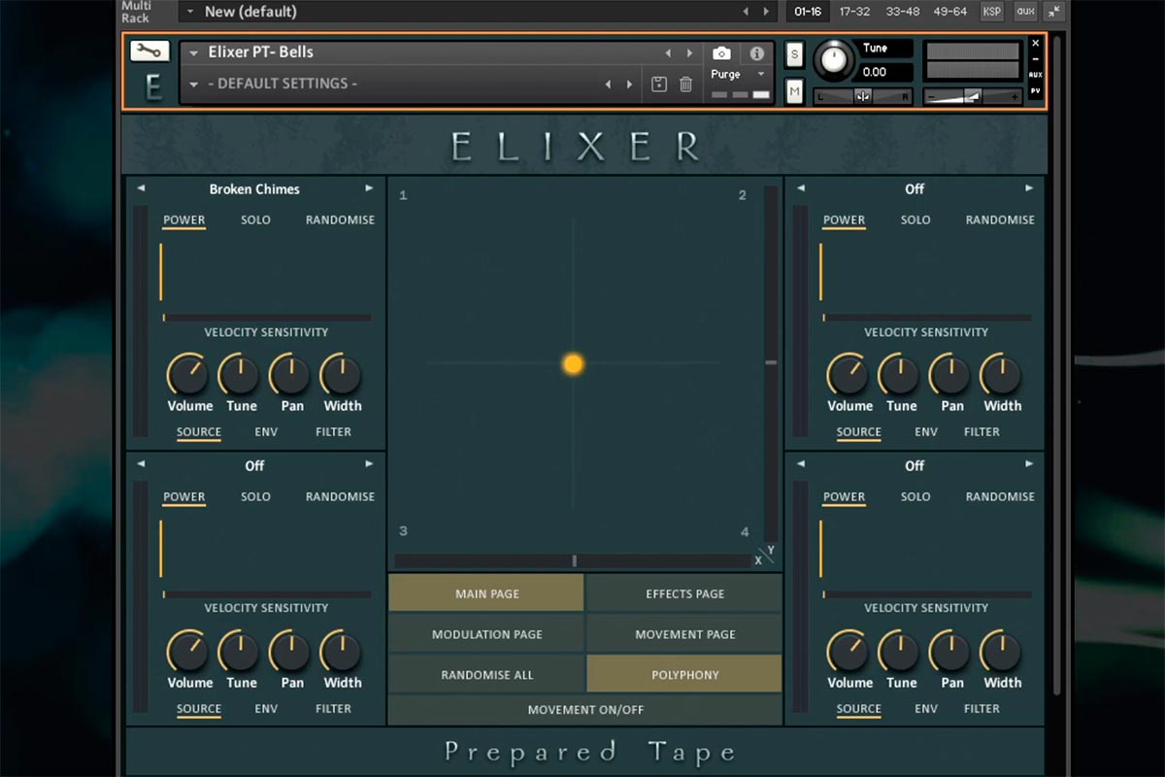Toggle SOLO on the bottom-left layer
The image size is (1165, 777).
click(256, 496)
